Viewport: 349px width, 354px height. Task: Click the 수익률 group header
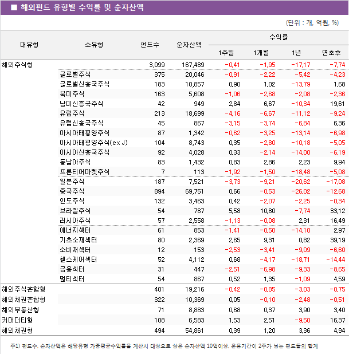point(279,37)
